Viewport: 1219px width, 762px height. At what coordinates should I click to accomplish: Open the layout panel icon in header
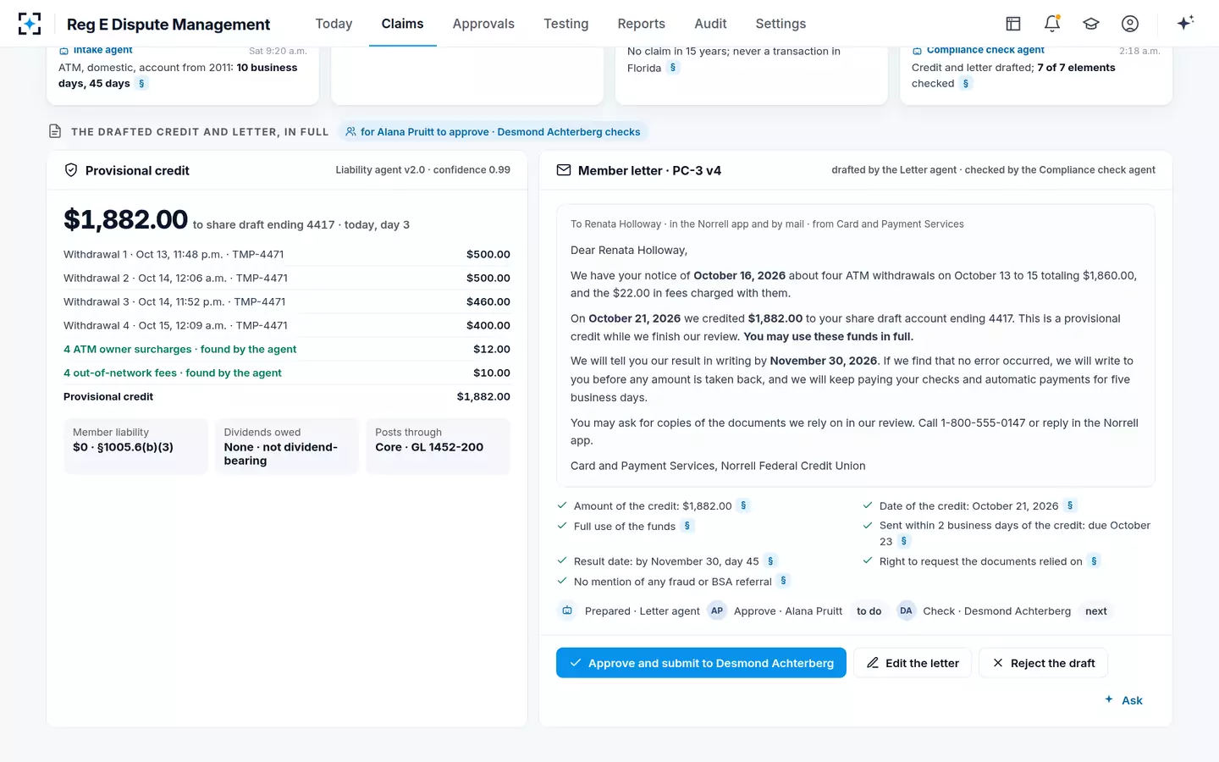(1013, 24)
